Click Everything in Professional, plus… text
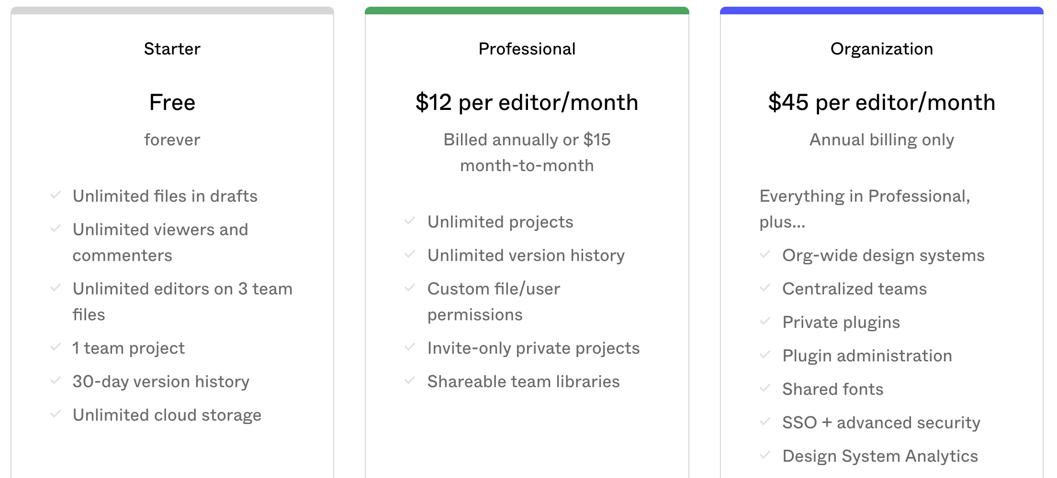The height and width of the screenshot is (478, 1057). tap(865, 209)
